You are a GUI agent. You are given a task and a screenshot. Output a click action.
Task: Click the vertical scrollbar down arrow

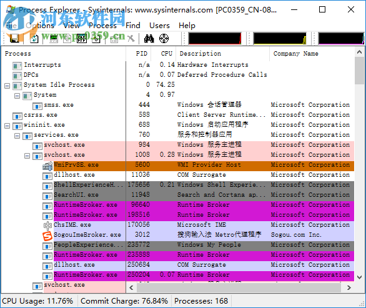click(360, 277)
